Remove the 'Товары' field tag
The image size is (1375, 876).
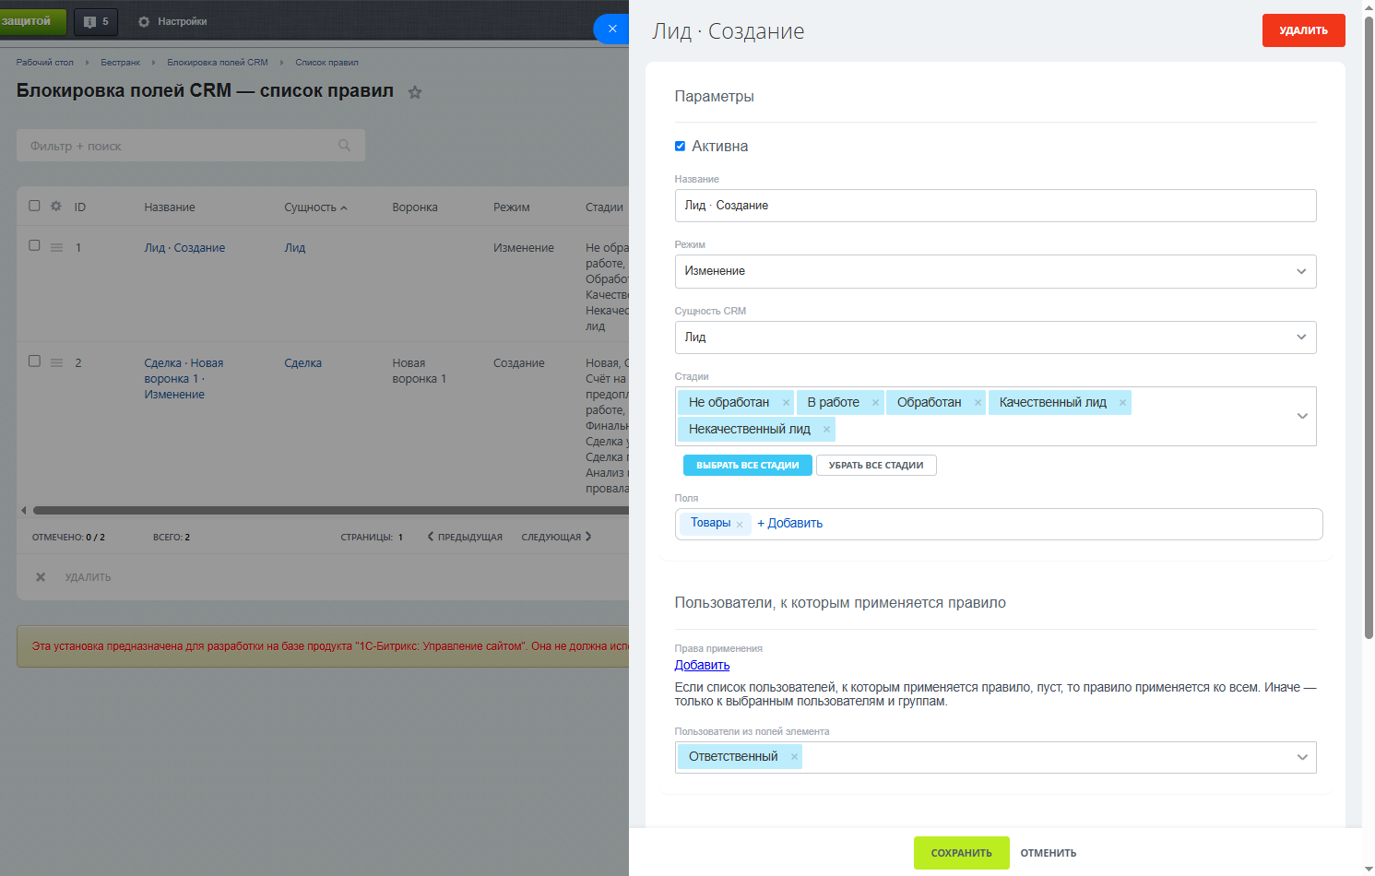click(x=740, y=525)
